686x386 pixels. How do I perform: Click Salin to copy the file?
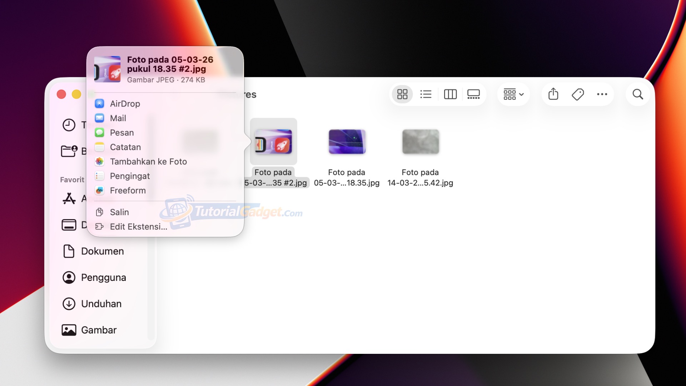pos(119,212)
